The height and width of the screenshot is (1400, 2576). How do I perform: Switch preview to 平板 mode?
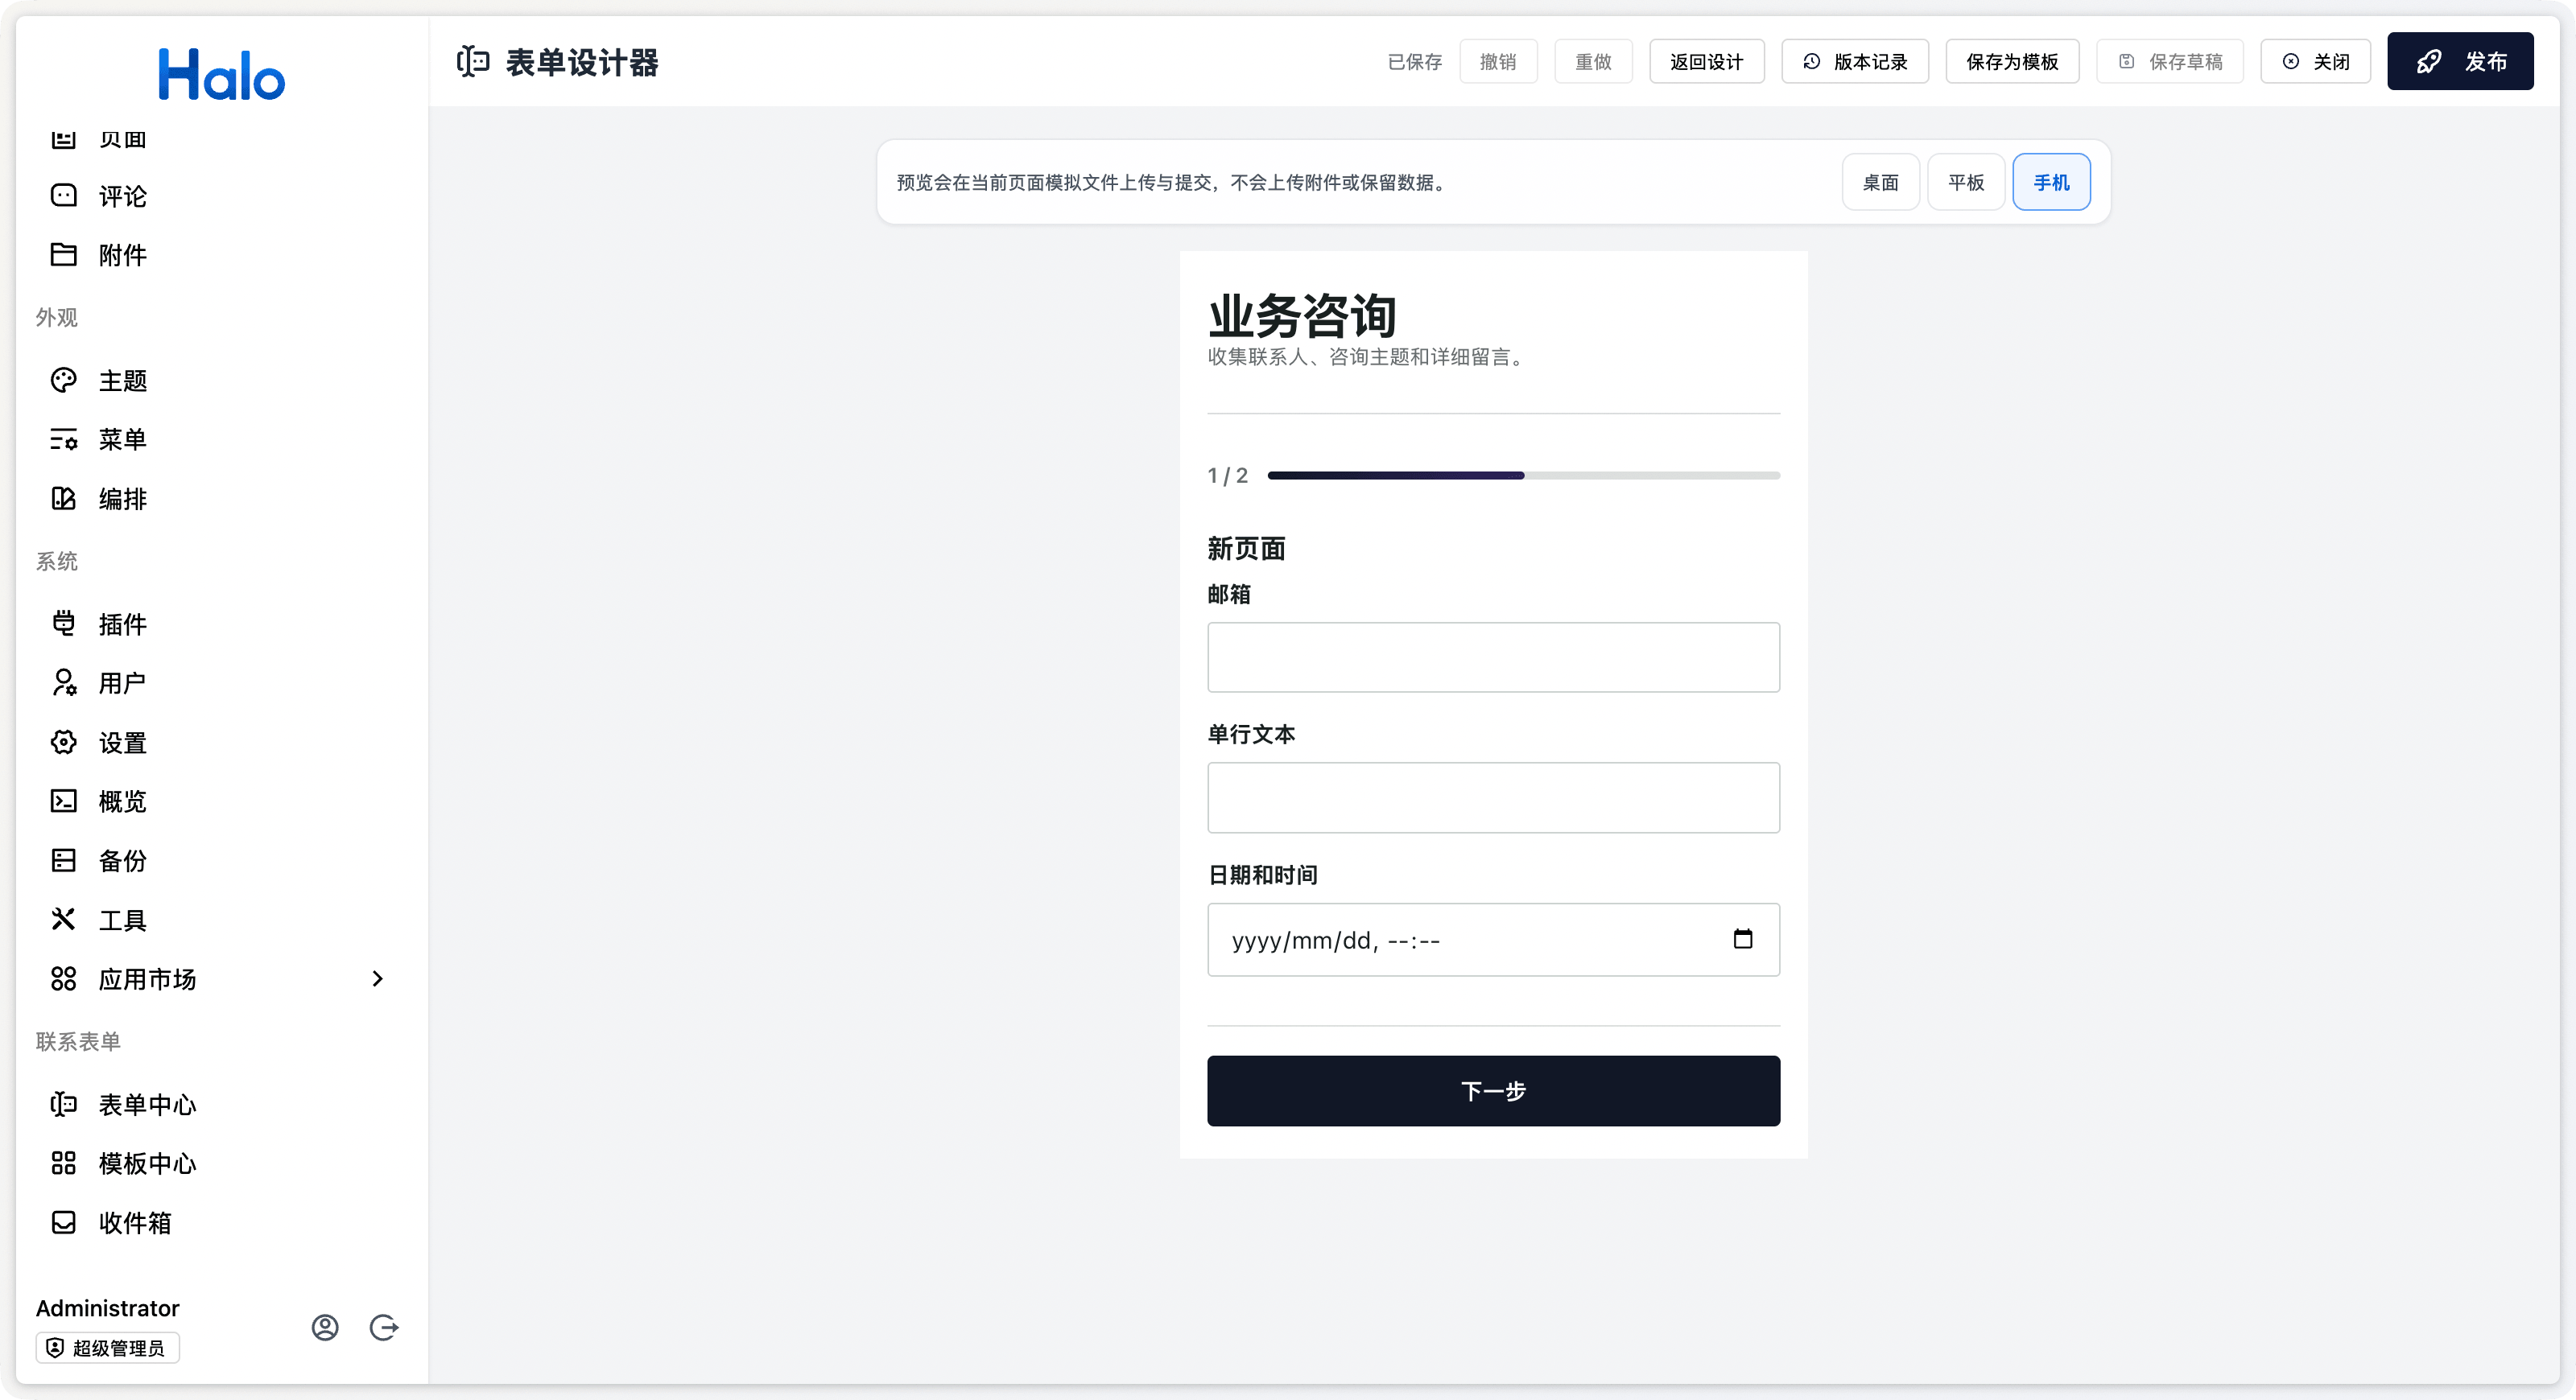tap(1966, 182)
